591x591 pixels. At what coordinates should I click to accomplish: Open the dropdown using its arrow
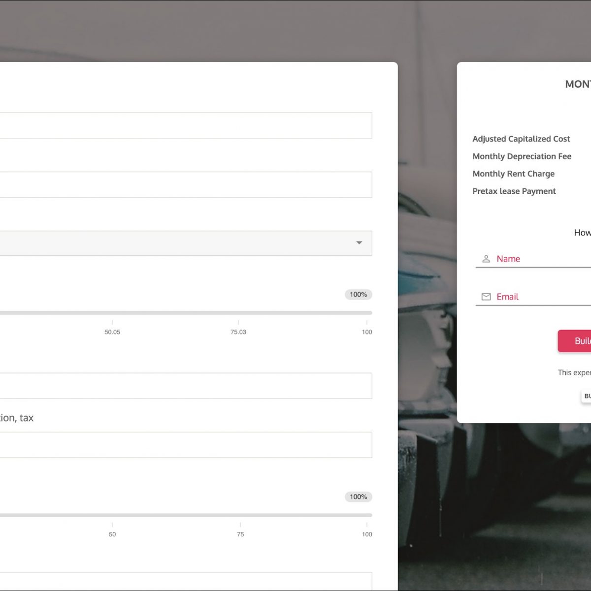(x=359, y=243)
